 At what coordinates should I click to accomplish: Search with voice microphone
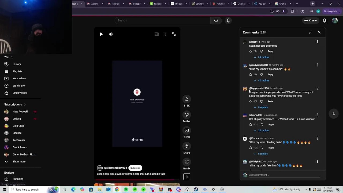pyautogui.click(x=228, y=20)
